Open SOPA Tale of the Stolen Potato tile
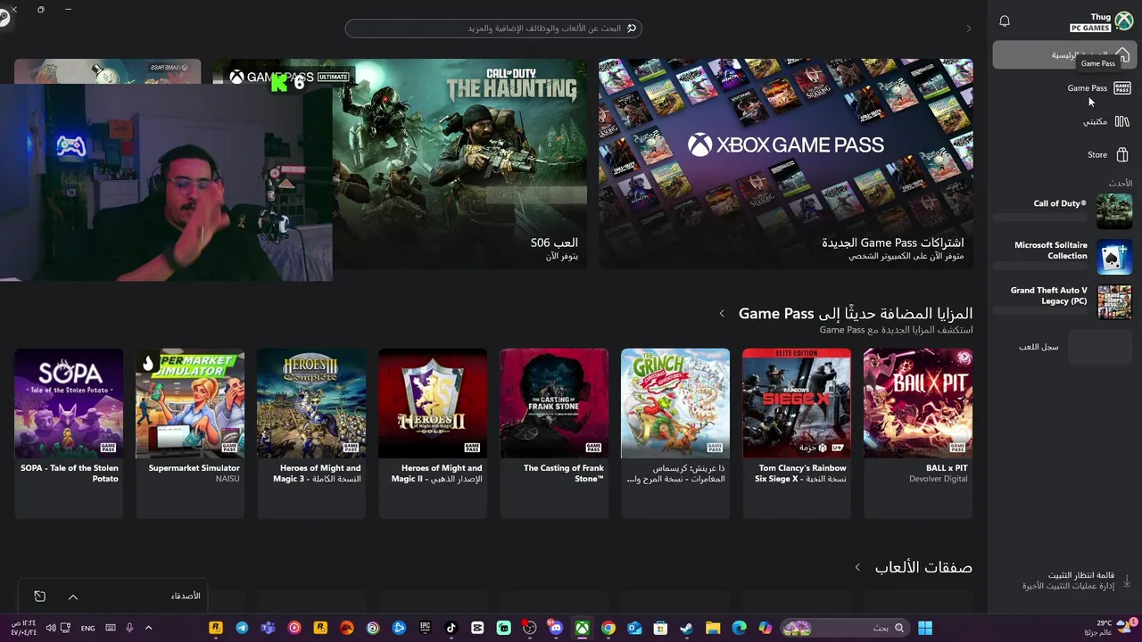Image resolution: width=1142 pixels, height=642 pixels. [x=69, y=433]
